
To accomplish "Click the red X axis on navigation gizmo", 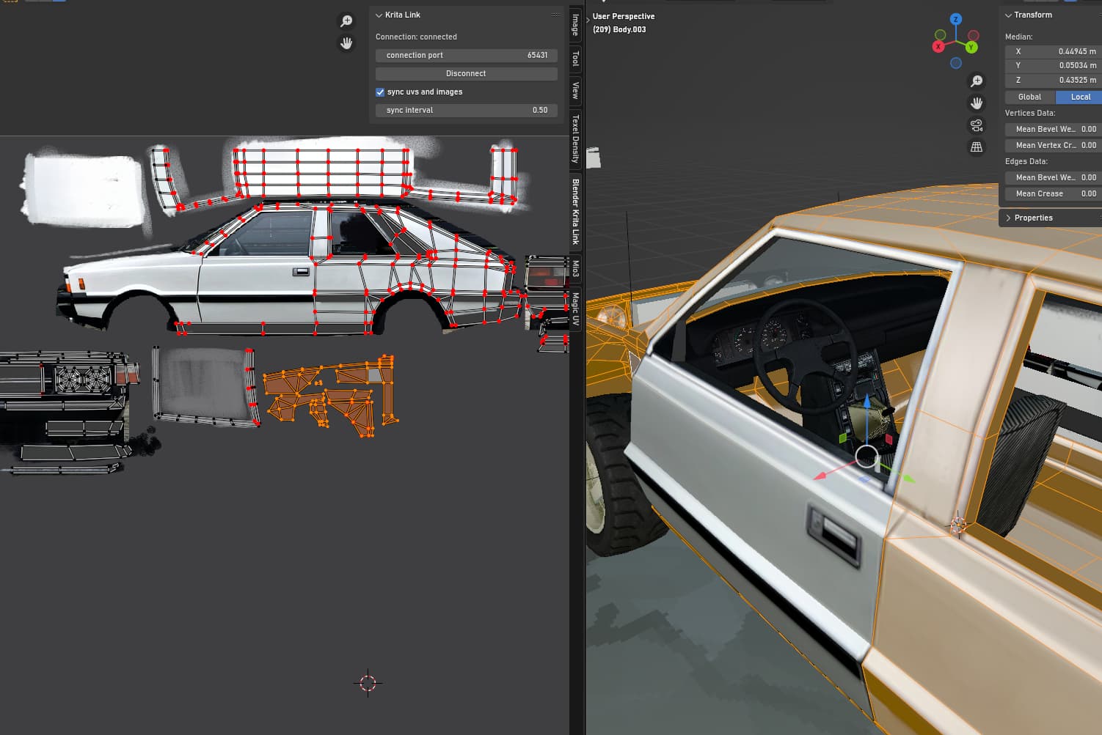I will tap(938, 47).
